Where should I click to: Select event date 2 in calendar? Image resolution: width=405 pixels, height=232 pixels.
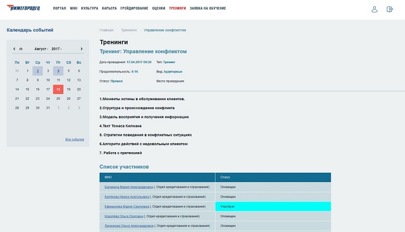37,71
